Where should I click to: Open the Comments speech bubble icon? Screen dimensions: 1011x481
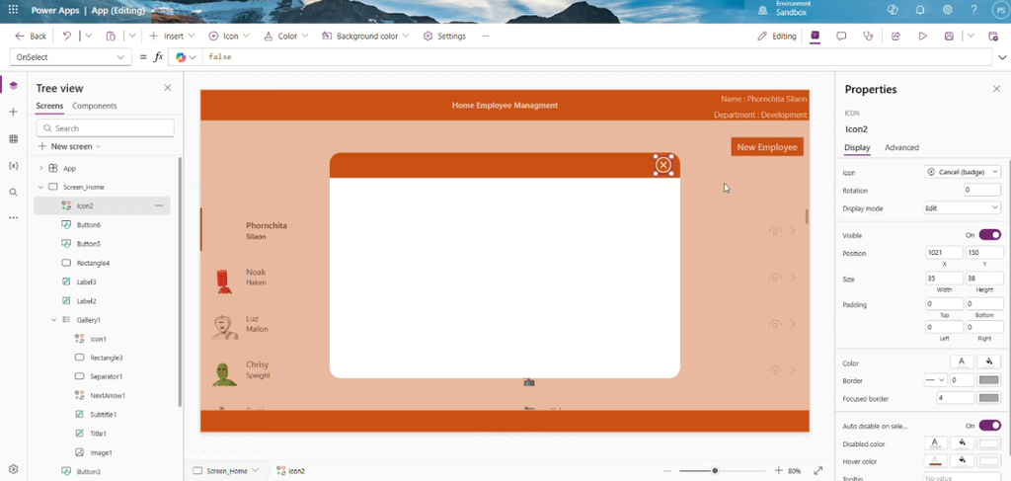[841, 37]
